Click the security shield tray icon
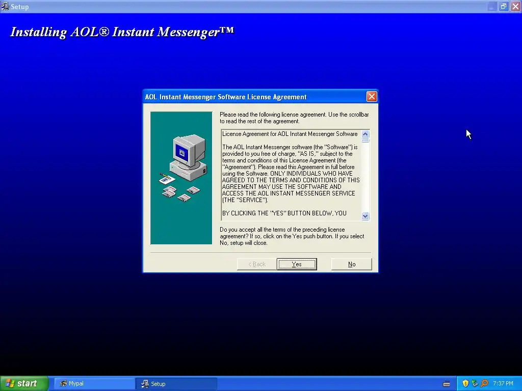Image resolution: width=522 pixels, height=391 pixels. pyautogui.click(x=465, y=383)
